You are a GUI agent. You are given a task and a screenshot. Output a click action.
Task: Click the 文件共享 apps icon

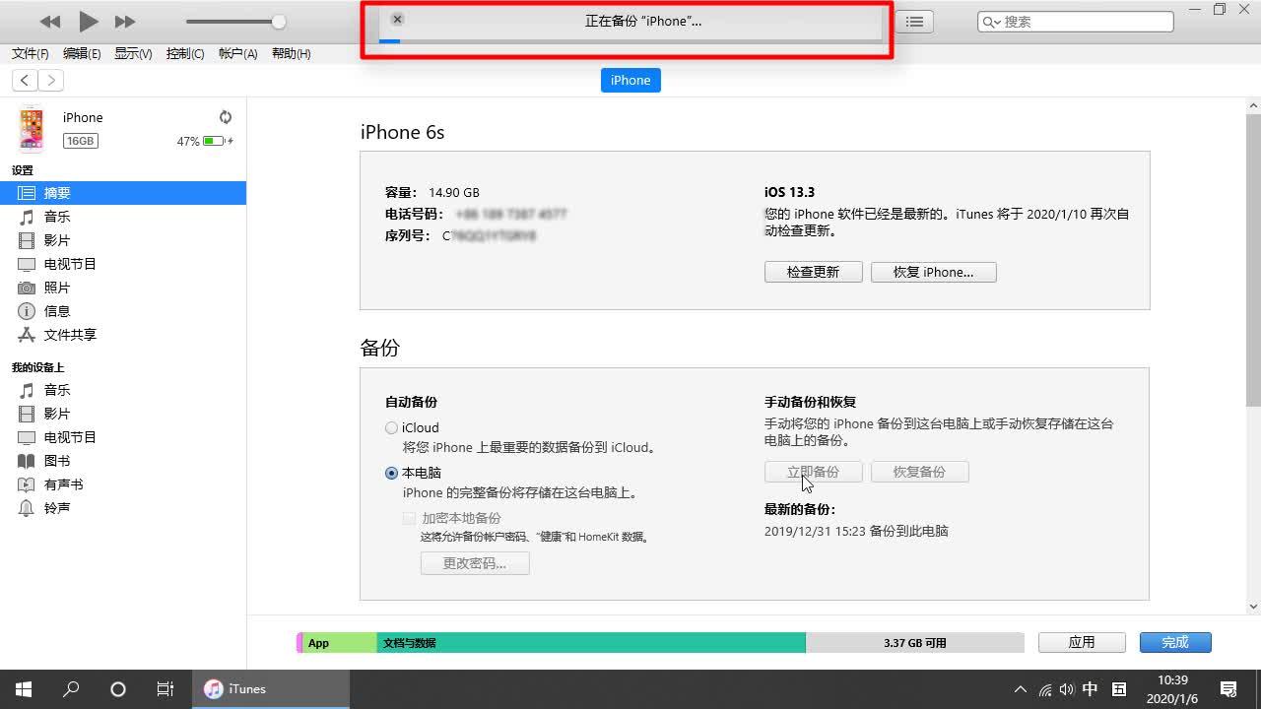pyautogui.click(x=27, y=335)
